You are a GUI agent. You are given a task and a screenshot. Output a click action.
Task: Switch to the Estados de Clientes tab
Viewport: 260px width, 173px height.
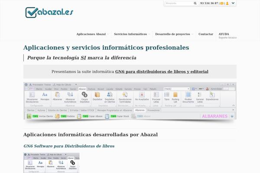click(57, 110)
